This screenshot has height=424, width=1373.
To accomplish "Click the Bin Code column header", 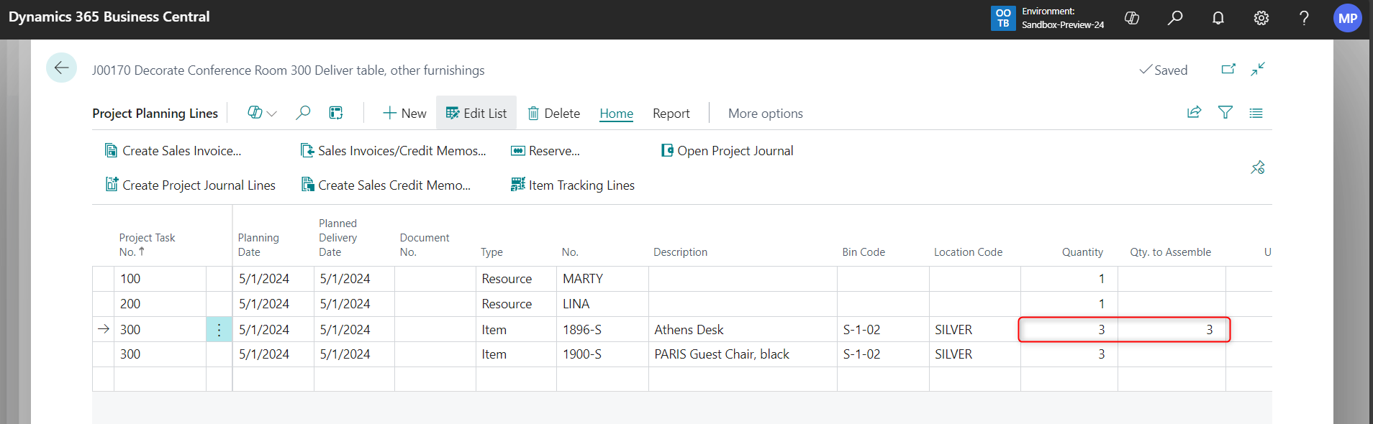I will [x=864, y=252].
